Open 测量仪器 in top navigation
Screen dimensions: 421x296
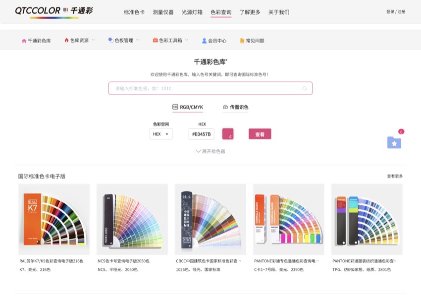163,12
